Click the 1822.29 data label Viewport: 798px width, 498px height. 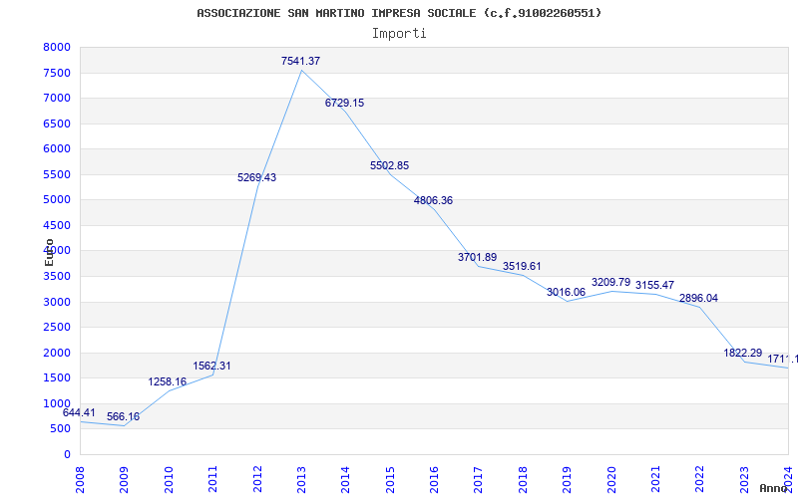point(742,353)
